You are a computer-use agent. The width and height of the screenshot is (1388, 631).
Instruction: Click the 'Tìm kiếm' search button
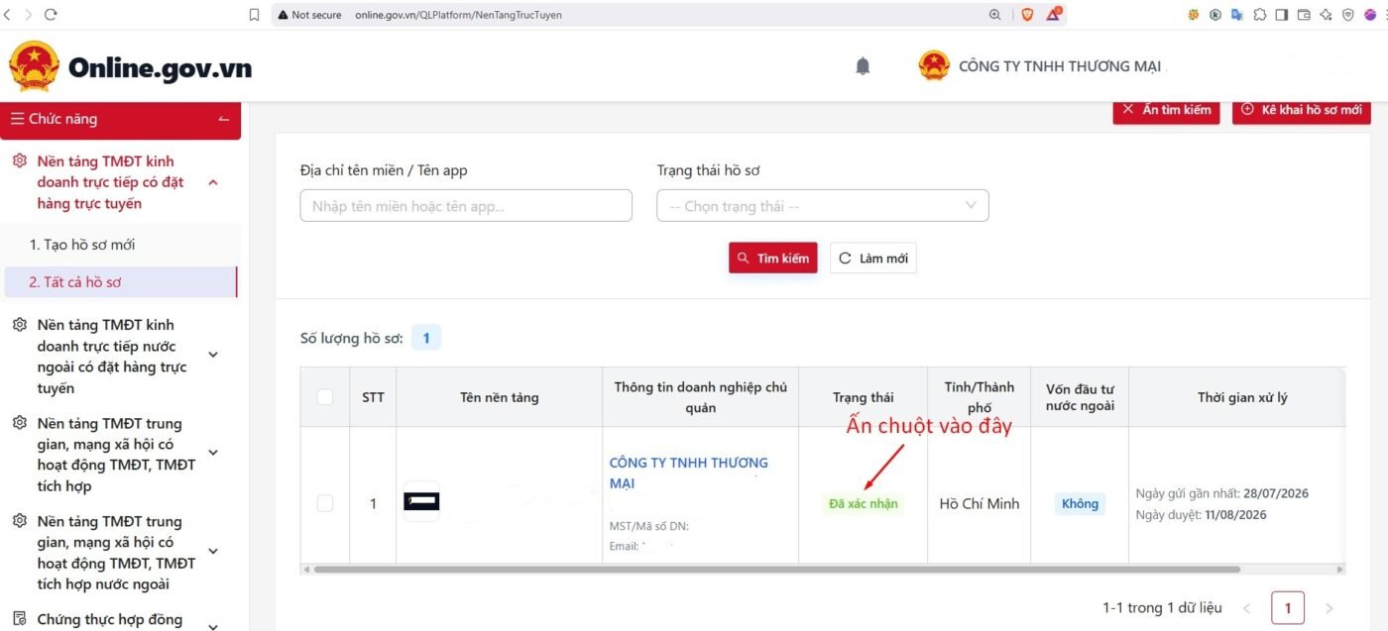pos(772,259)
